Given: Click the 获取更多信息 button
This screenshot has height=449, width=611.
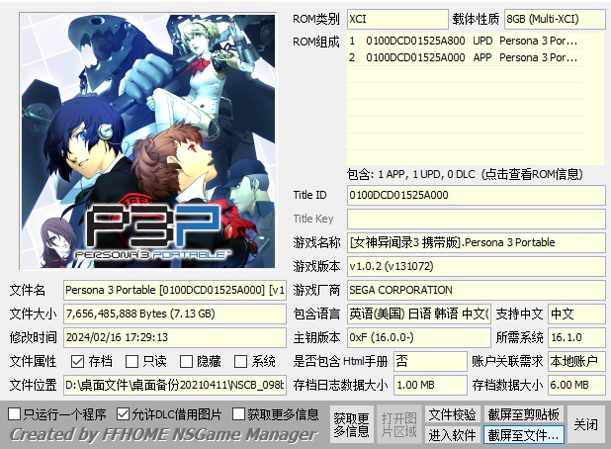Looking at the screenshot, I should pos(352,424).
